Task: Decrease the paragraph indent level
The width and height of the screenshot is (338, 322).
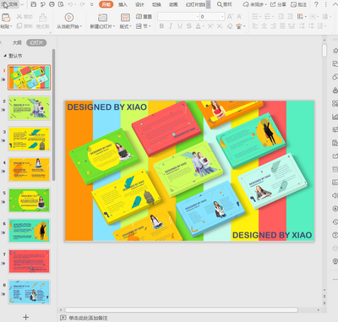Action: coord(281,17)
